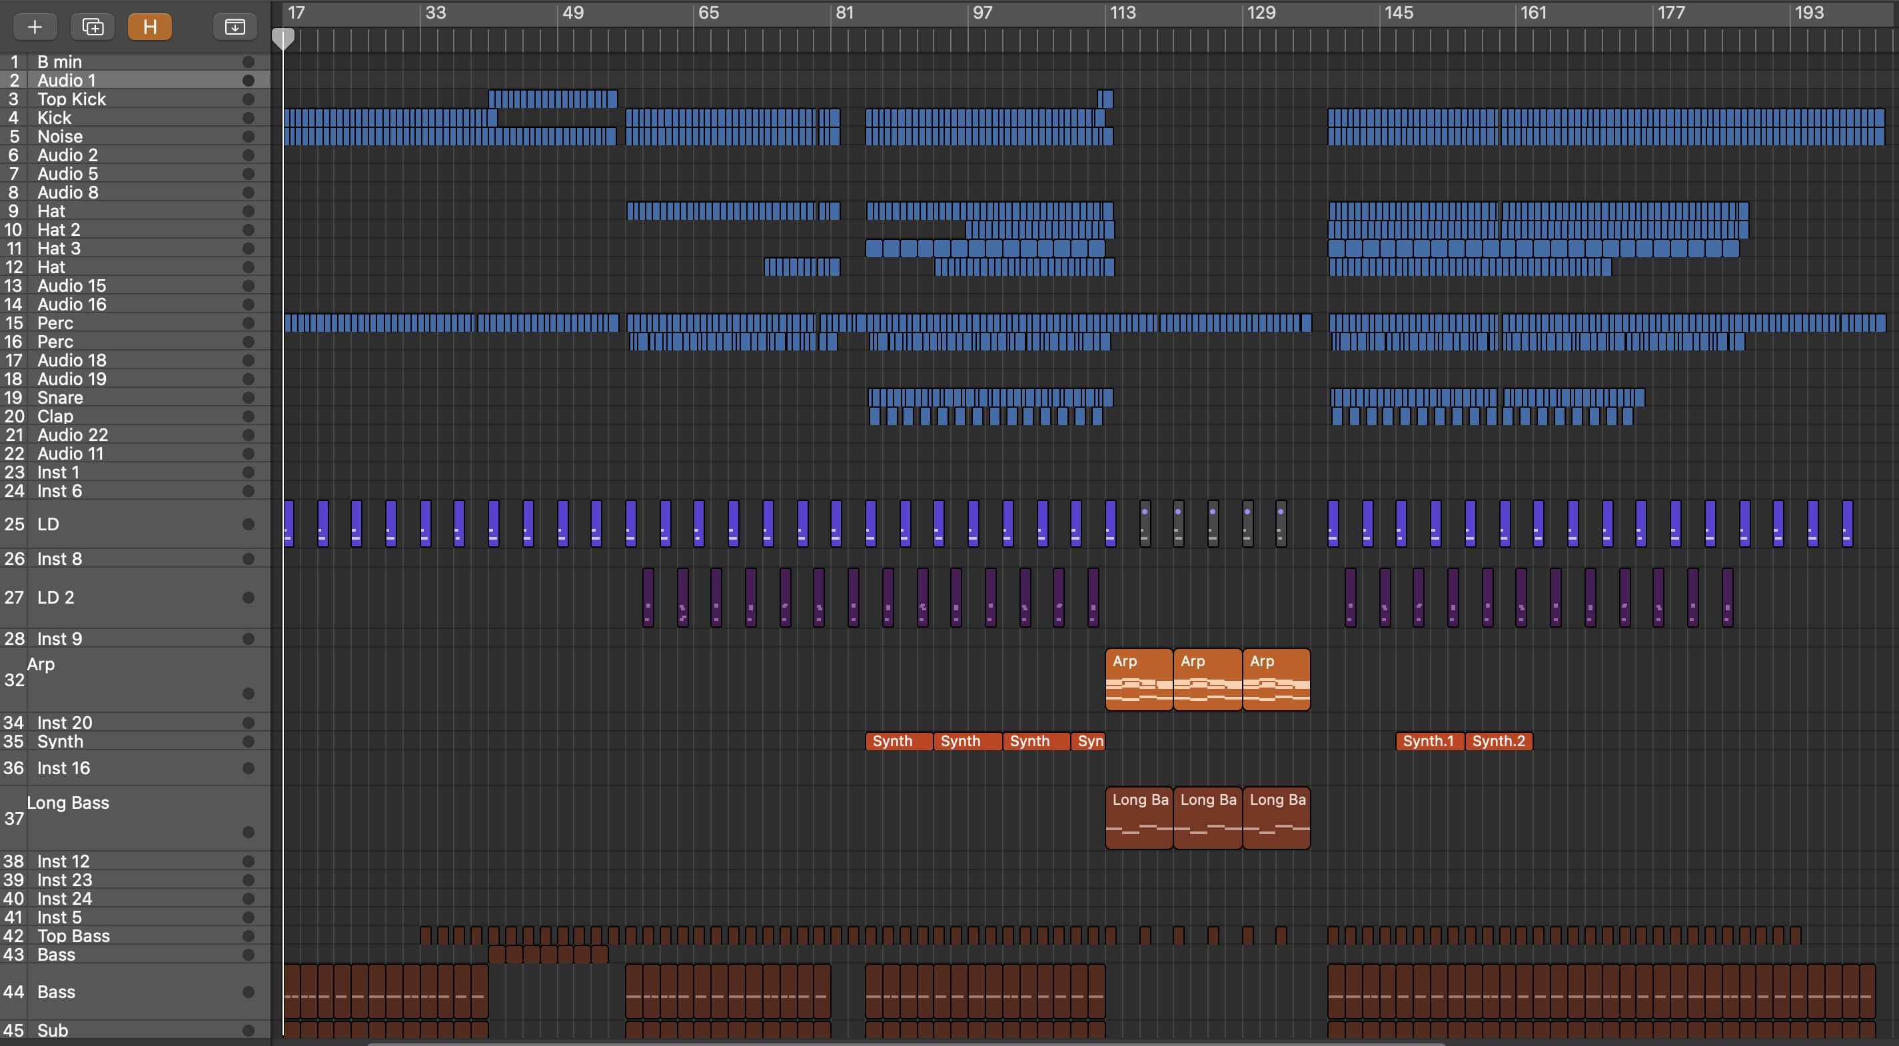
Task: Click the dot icon on Clap track
Action: [249, 416]
